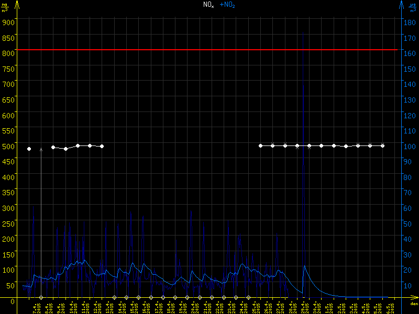Image resolution: width=419 pixels, height=314 pixels.
Task: Click the blue +NO2 legend label
Action: click(227, 5)
